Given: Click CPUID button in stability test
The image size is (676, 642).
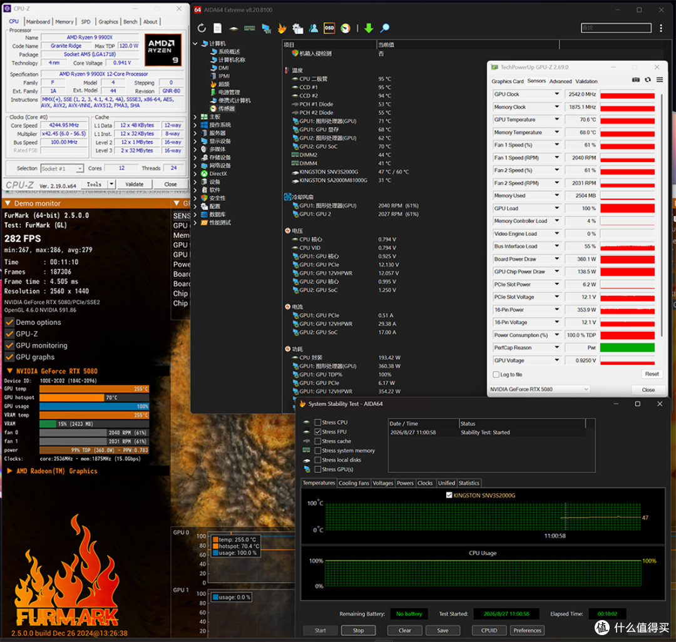Looking at the screenshot, I should pos(489,630).
